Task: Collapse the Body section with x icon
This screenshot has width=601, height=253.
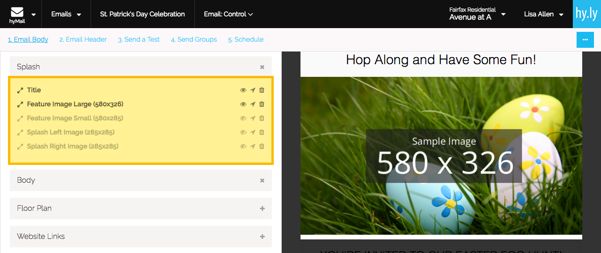Action: (x=262, y=180)
